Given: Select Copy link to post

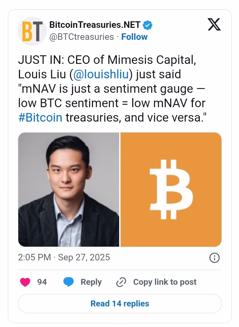Looking at the screenshot, I should [165, 282].
